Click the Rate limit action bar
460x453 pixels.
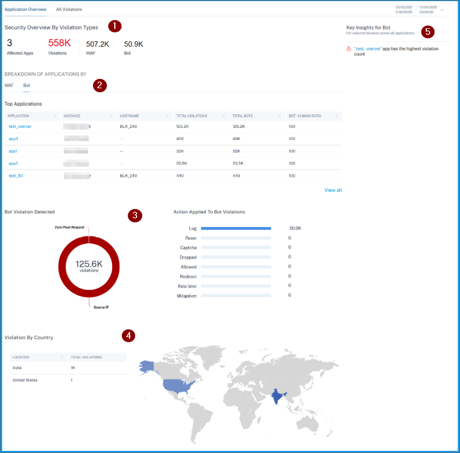[236, 286]
